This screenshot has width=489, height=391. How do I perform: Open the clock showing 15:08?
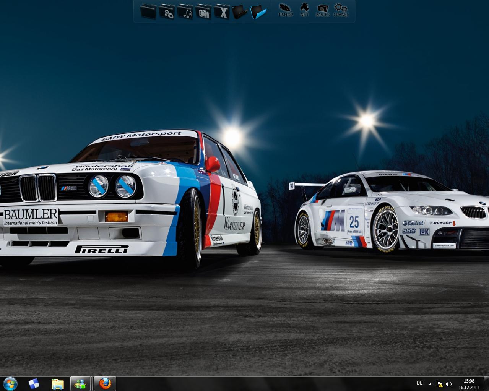pos(469,384)
